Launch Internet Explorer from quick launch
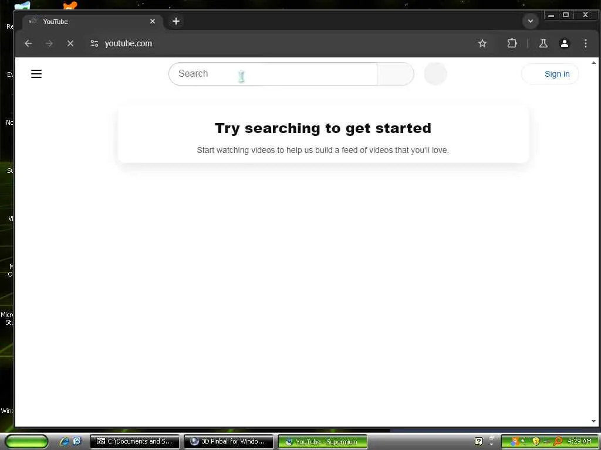Image resolution: width=601 pixels, height=450 pixels. tap(64, 442)
